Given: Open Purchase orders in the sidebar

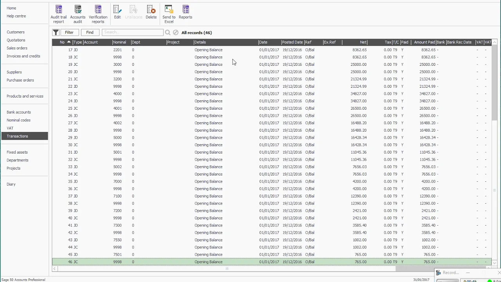Looking at the screenshot, I should coord(20,80).
